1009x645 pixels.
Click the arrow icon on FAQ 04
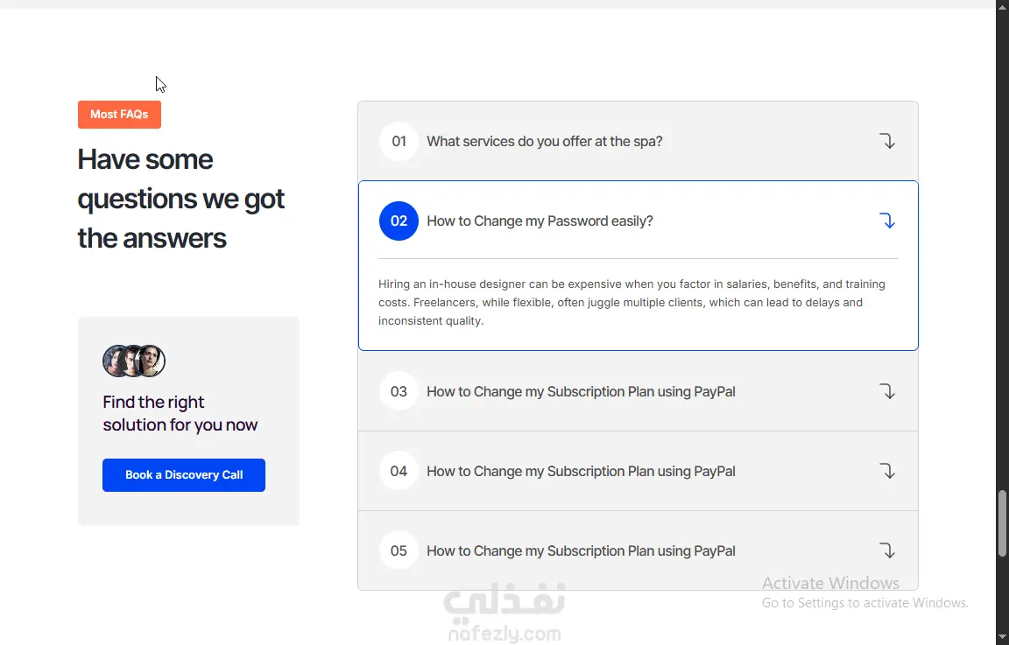(x=887, y=471)
